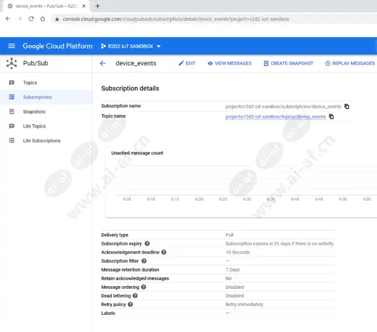
Task: Click the 6:50 time label on chart
Action: [343, 199]
